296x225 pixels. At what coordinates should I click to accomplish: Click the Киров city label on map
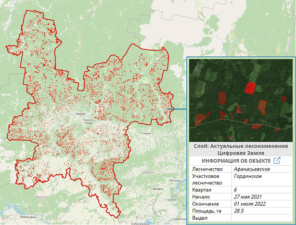click(80, 114)
